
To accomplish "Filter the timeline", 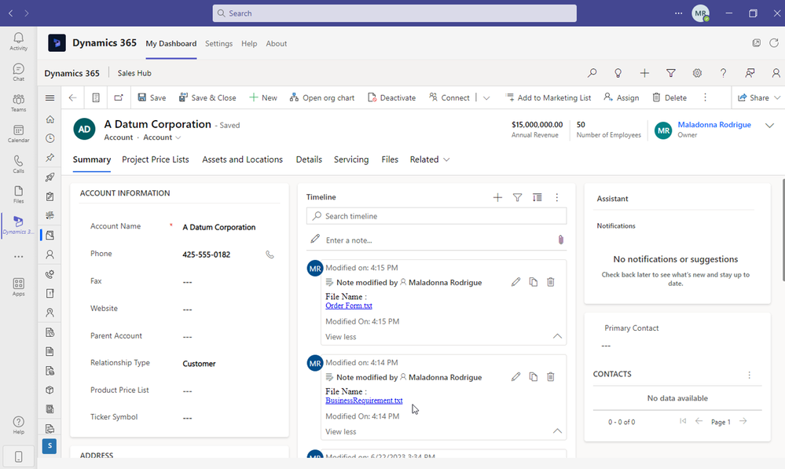I will (x=517, y=197).
